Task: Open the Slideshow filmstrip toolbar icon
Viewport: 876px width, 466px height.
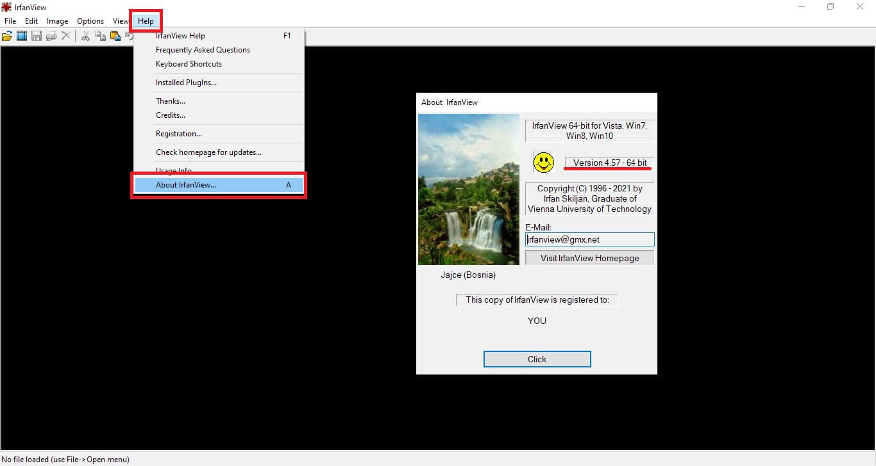Action: [x=22, y=36]
